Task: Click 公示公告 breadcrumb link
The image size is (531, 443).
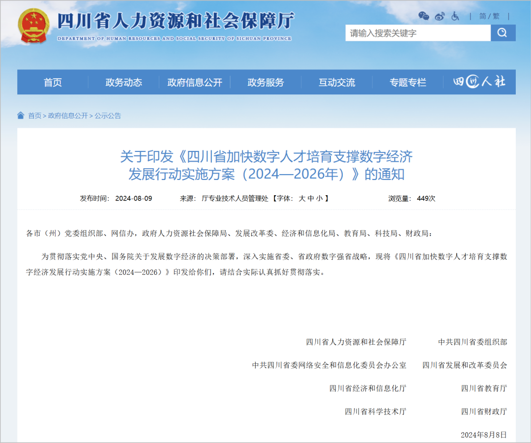Action: coord(108,116)
